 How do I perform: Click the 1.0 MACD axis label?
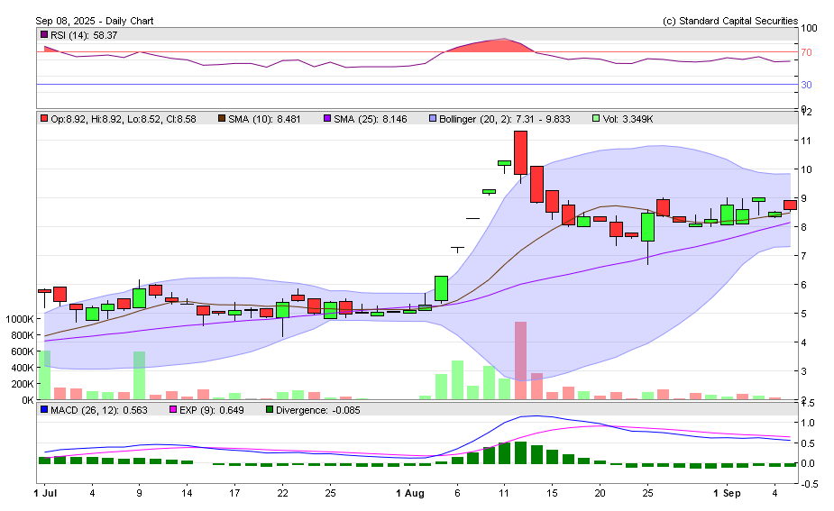pyautogui.click(x=808, y=424)
